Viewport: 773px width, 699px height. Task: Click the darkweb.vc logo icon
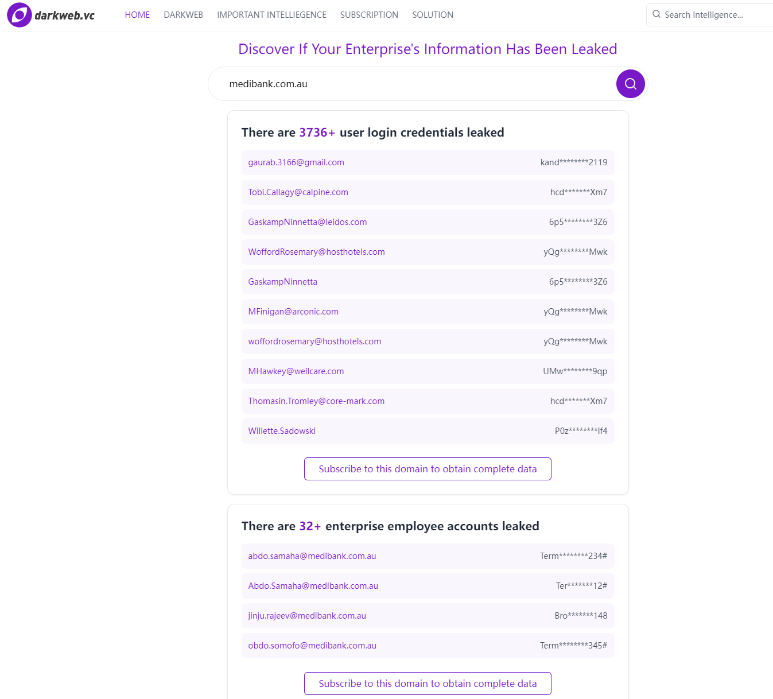click(20, 15)
